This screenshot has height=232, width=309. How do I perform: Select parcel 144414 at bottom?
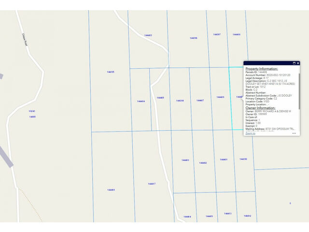click(187, 217)
